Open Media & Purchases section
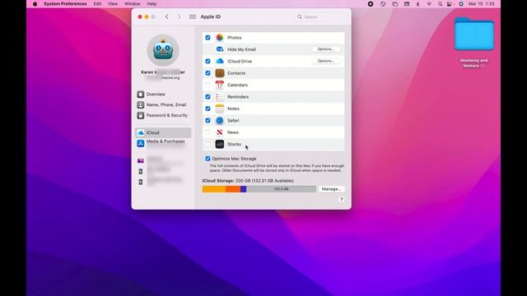The width and height of the screenshot is (527, 296). 161,142
